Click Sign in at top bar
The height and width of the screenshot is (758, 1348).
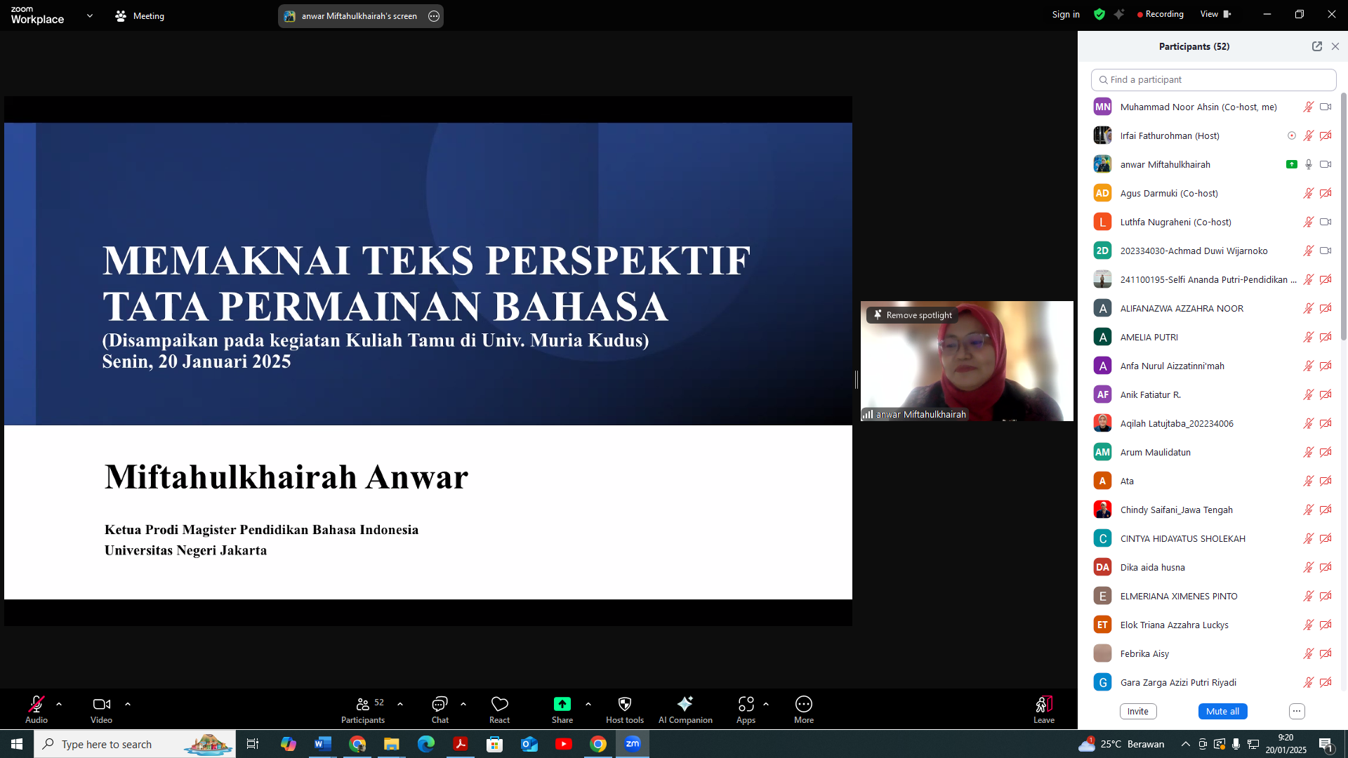click(1066, 14)
